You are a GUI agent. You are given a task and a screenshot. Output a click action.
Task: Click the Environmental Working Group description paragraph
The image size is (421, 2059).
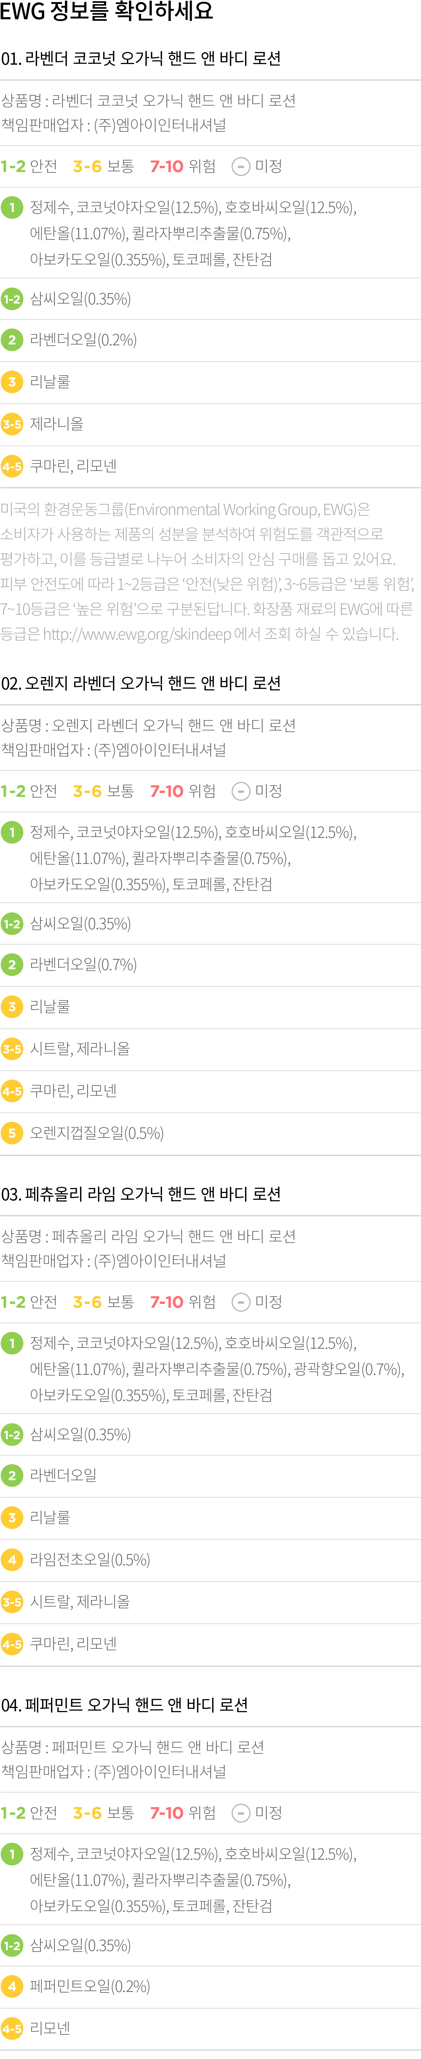208,571
